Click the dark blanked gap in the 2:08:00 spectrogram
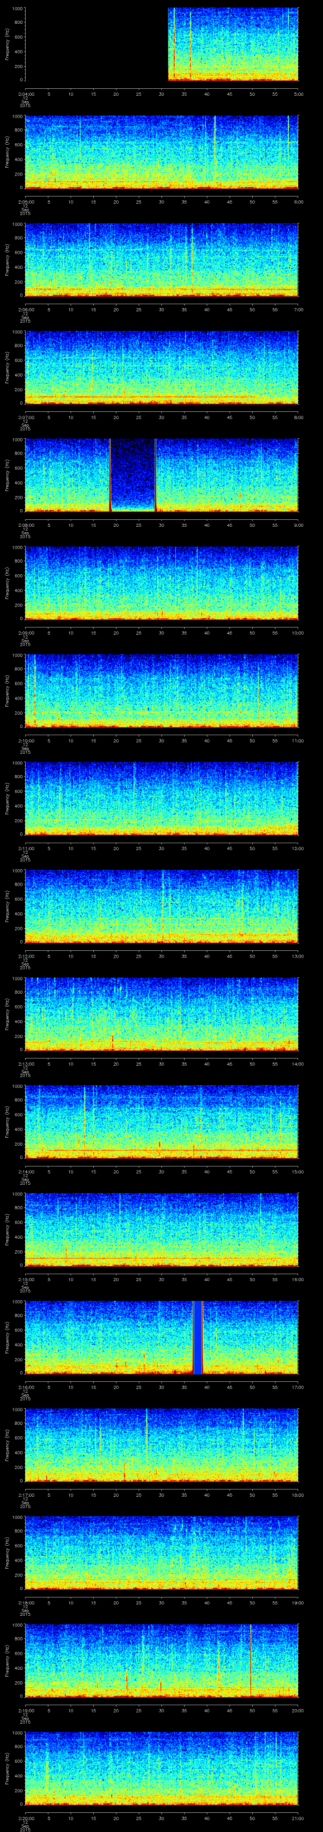323x1832 pixels. pos(133,475)
